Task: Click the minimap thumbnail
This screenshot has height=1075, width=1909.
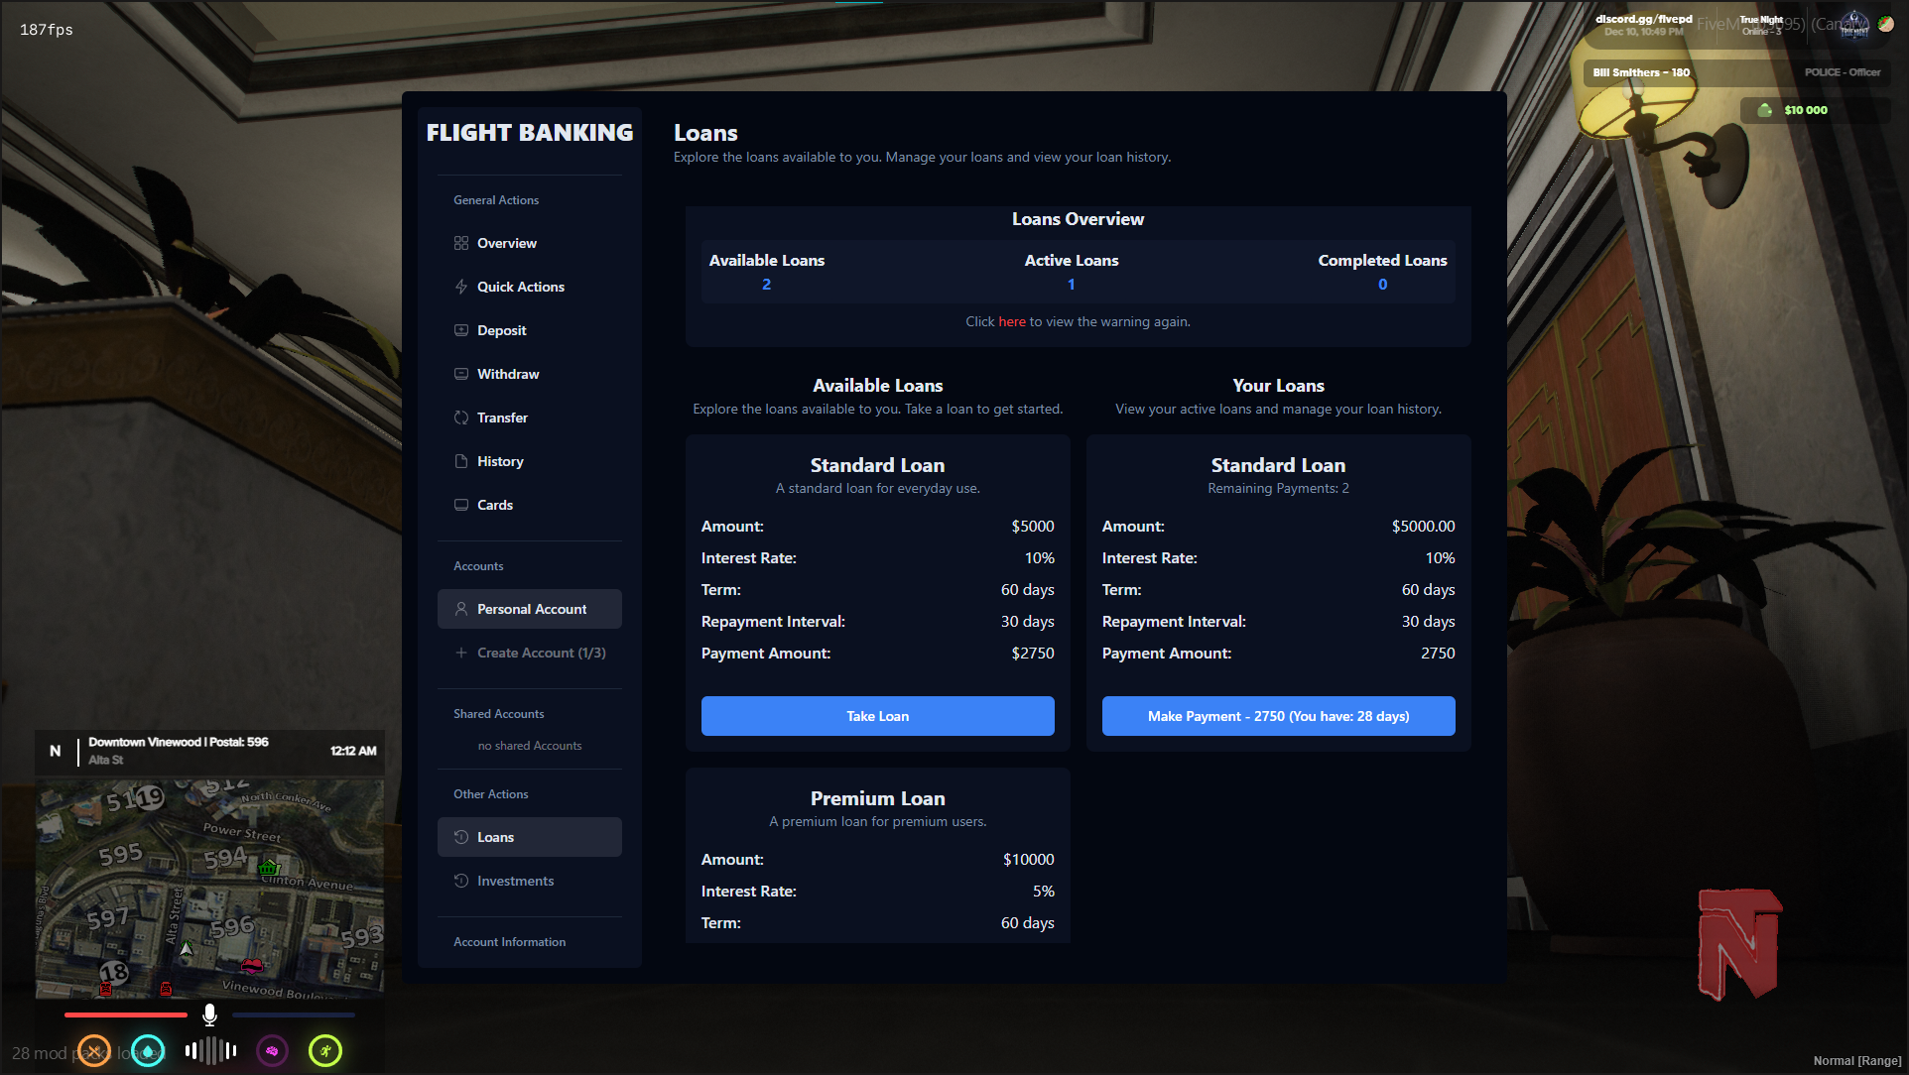Action: [209, 888]
